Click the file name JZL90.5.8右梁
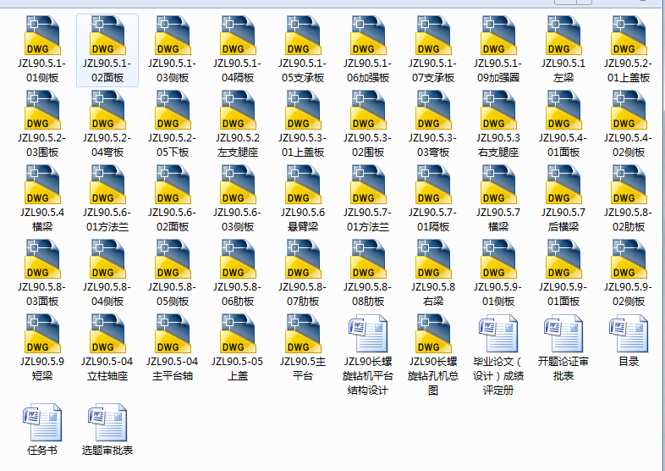This screenshot has width=665, height=471. (x=433, y=294)
